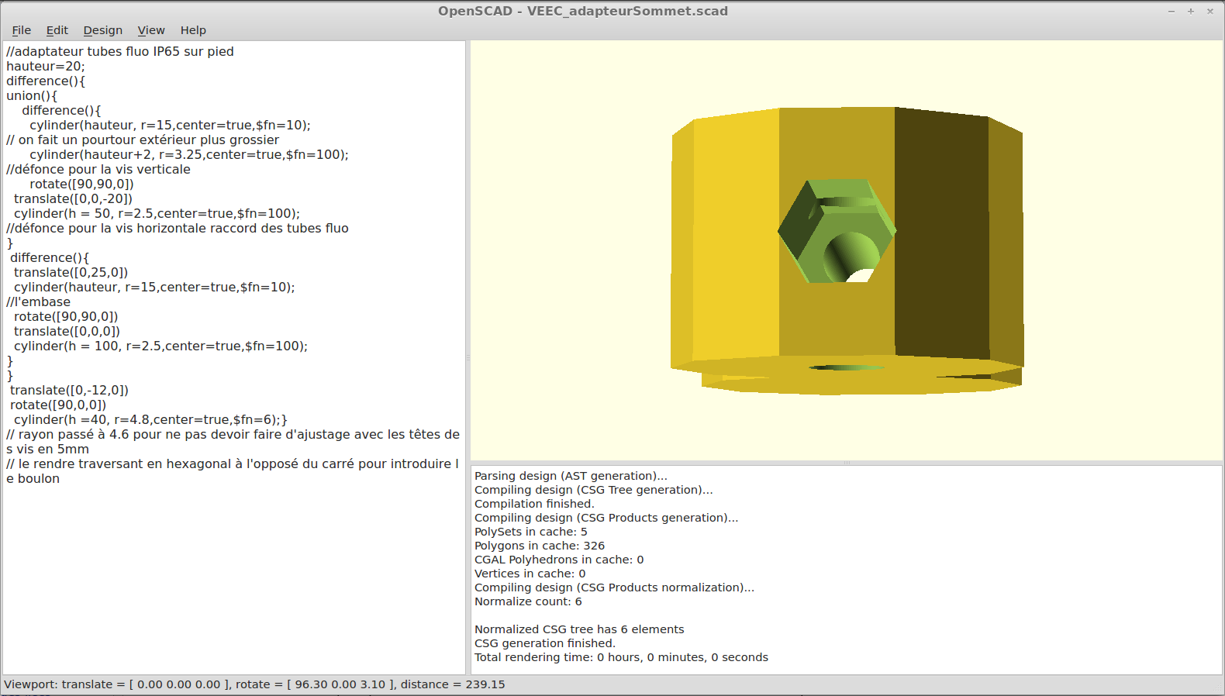
Task: Maximize the OpenSCAD window
Action: click(1190, 11)
